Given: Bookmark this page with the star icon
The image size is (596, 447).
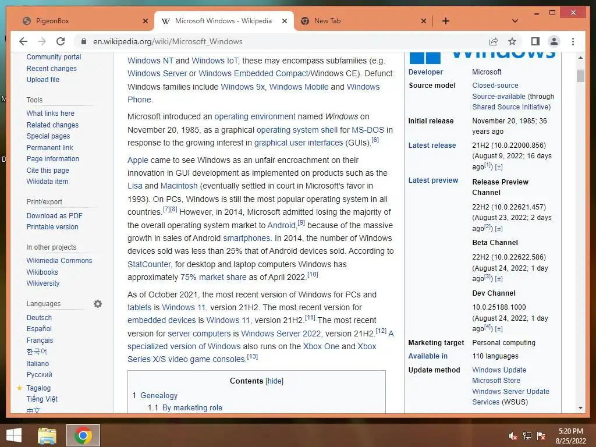Looking at the screenshot, I should 512,41.
